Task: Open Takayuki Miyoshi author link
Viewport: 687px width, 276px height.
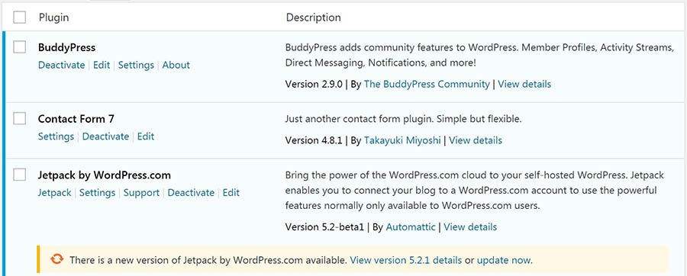Action: 402,140
